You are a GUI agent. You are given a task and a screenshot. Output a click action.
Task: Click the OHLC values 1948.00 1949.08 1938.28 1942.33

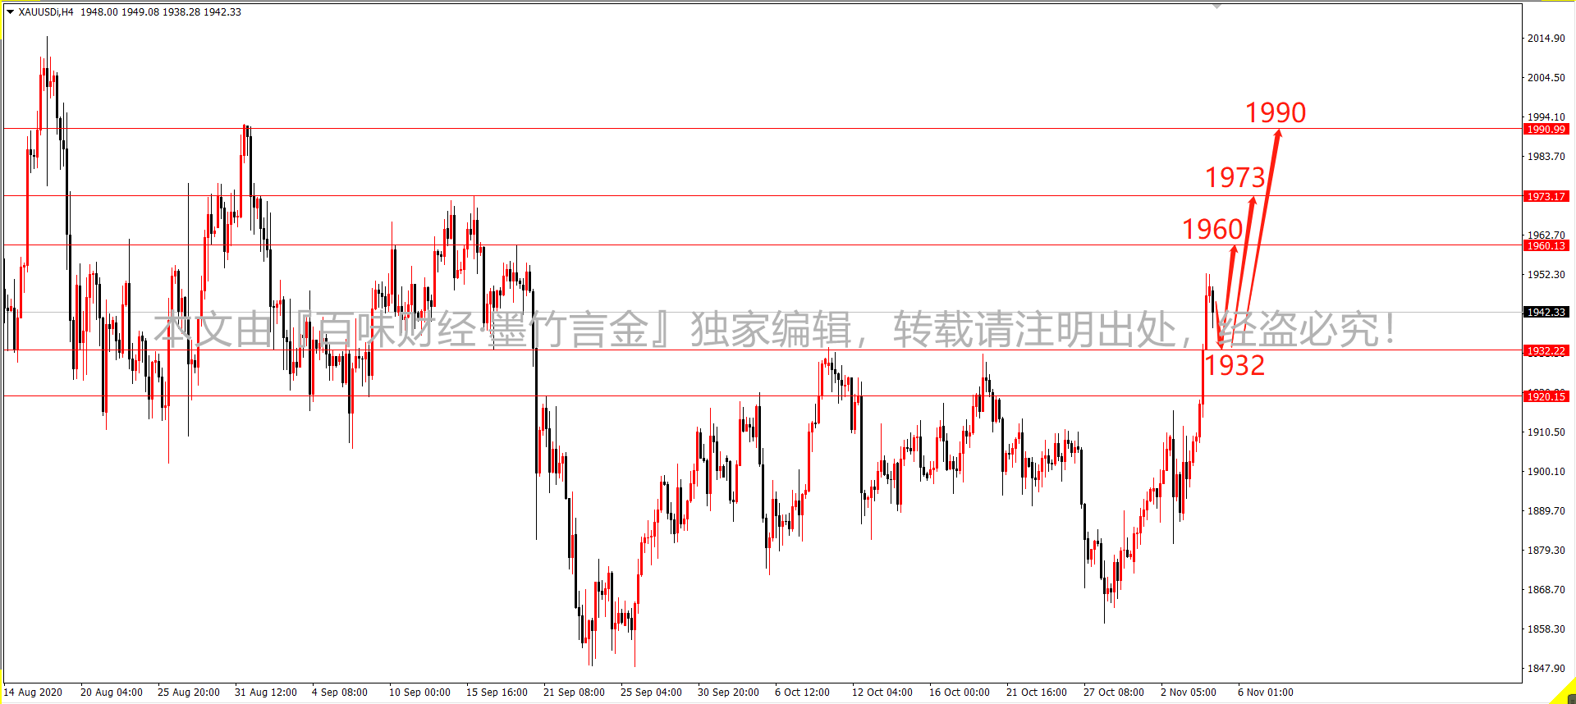pos(161,12)
